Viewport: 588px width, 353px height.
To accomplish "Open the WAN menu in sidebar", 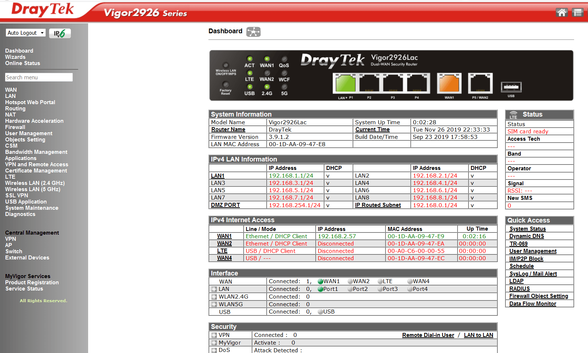I will (11, 90).
